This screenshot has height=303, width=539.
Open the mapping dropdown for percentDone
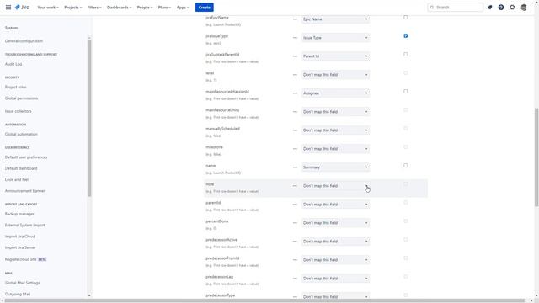tap(335, 223)
